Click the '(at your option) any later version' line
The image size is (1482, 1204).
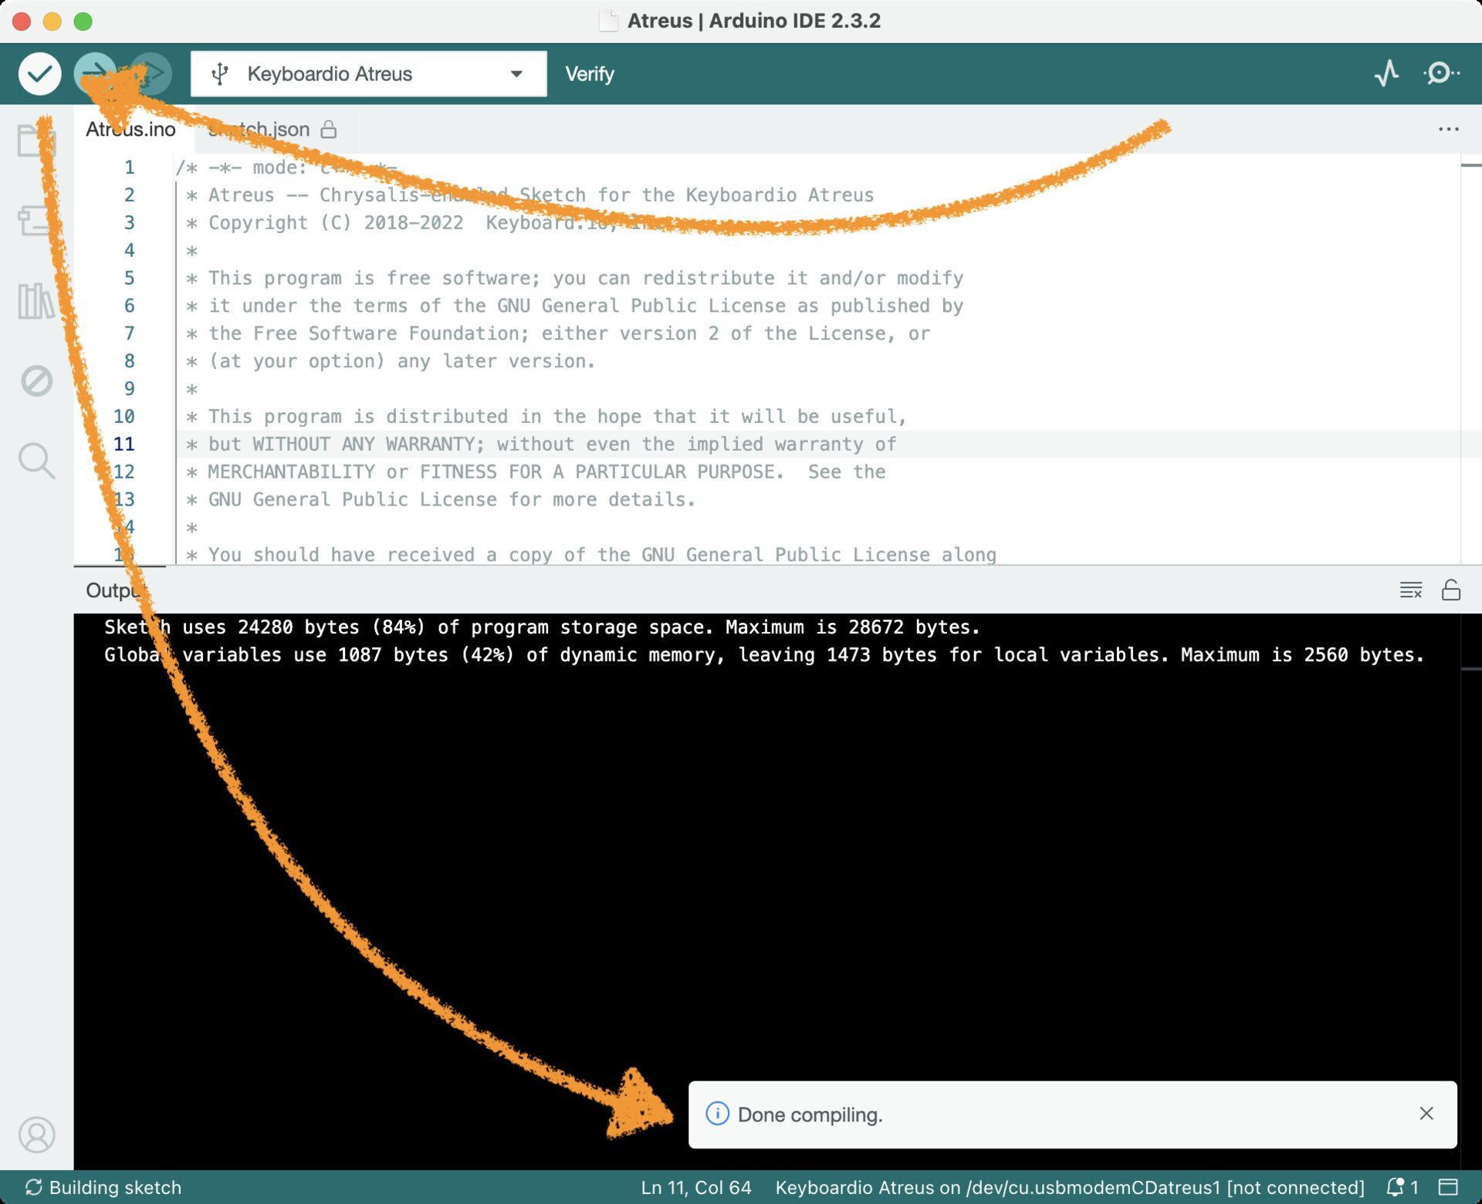(391, 361)
